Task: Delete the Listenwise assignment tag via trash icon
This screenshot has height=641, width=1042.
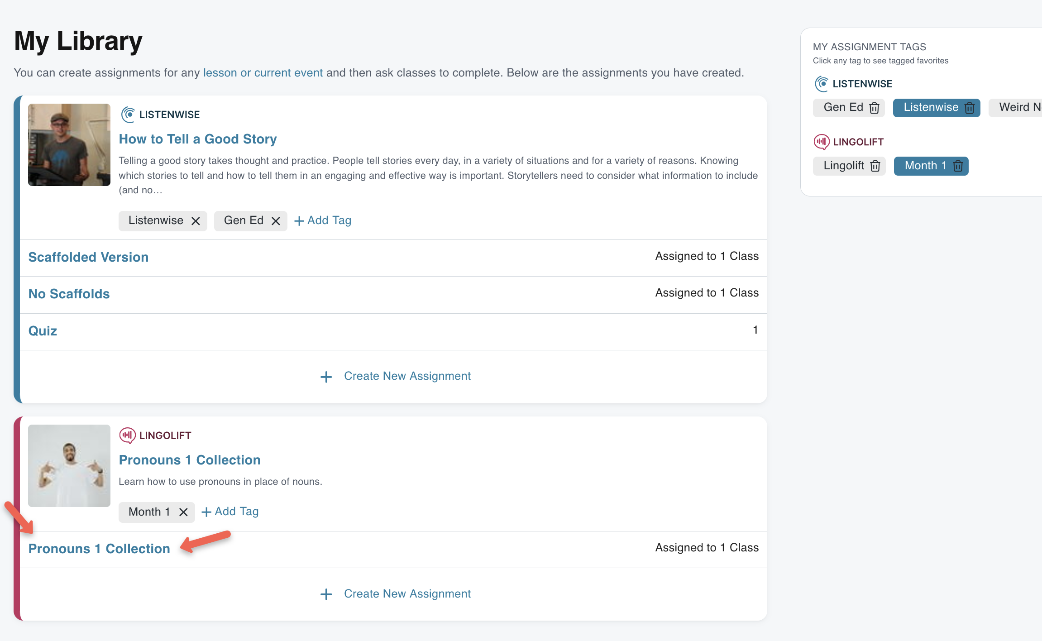Action: [x=969, y=108]
